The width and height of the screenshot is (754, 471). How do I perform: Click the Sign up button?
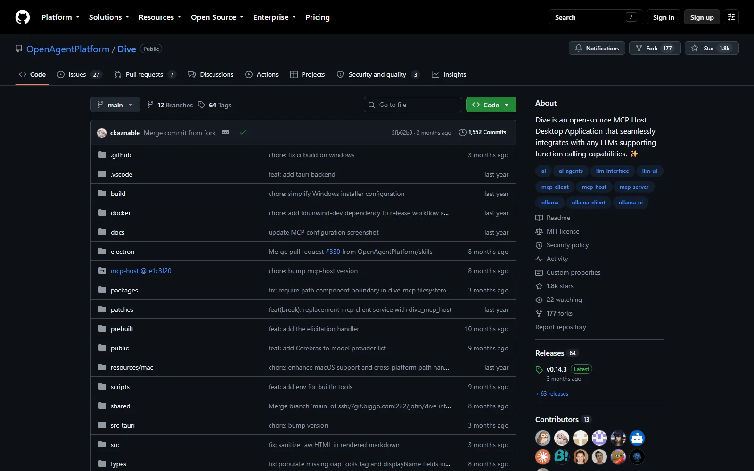pyautogui.click(x=702, y=17)
